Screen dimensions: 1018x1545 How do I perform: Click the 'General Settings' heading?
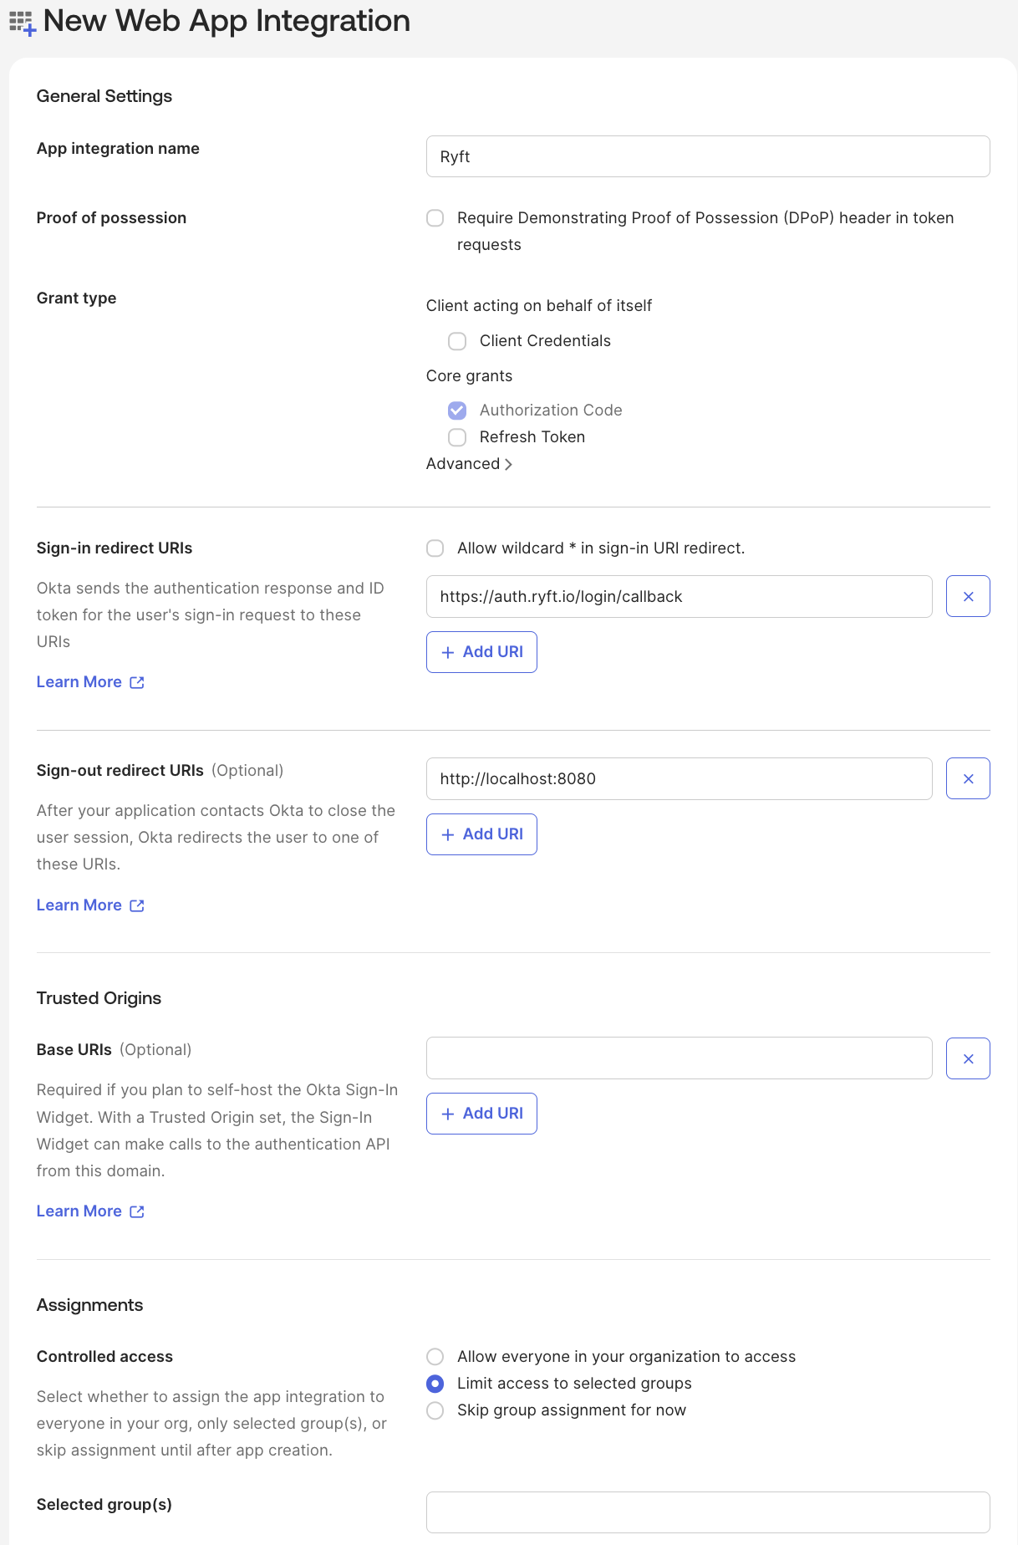(104, 96)
